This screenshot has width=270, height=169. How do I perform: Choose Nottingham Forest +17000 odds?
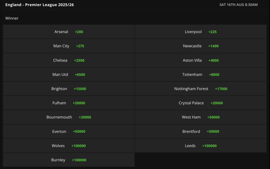coord(201,89)
